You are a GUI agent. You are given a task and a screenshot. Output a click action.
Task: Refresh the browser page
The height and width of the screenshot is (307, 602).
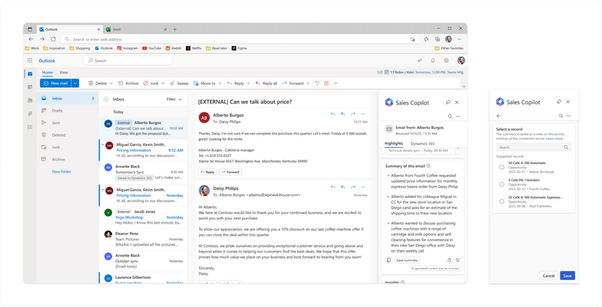(x=53, y=39)
